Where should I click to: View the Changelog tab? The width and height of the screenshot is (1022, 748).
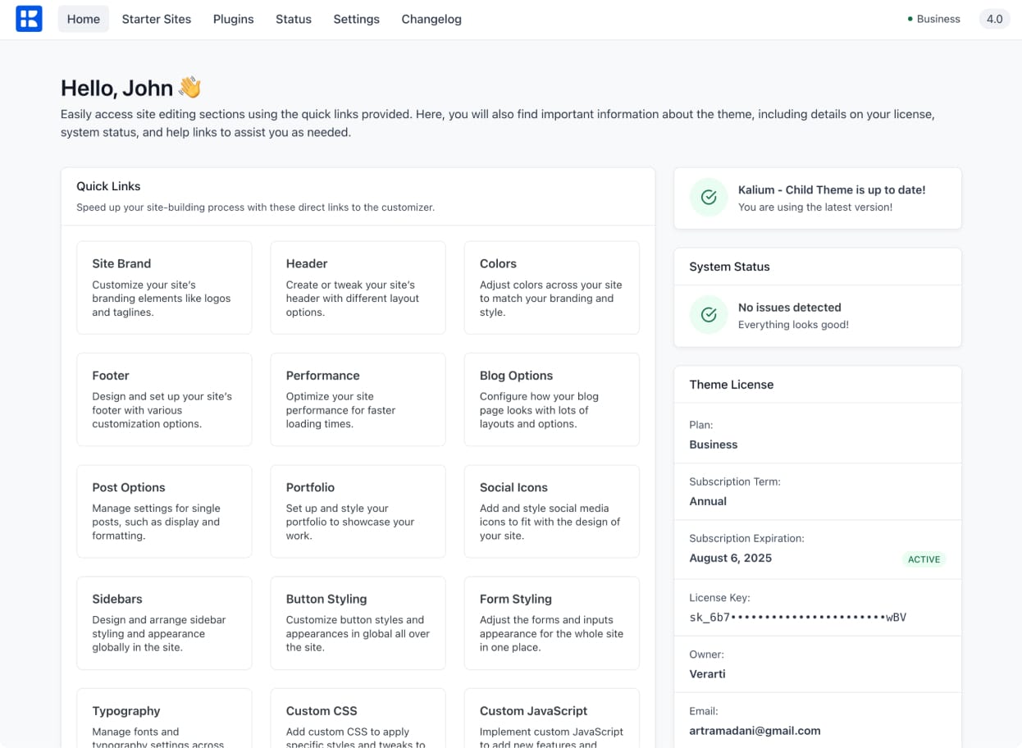(431, 19)
